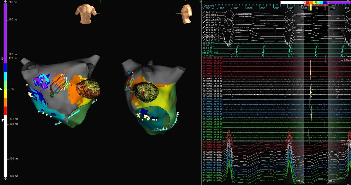Select the white left caliper marker near -171 ms
Screen dimensions: 351x185
[304, 3]
